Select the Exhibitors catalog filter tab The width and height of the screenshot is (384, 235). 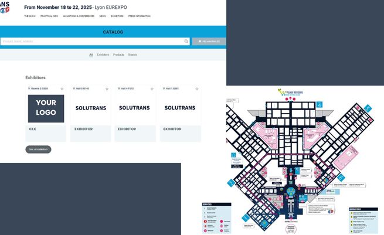[103, 55]
